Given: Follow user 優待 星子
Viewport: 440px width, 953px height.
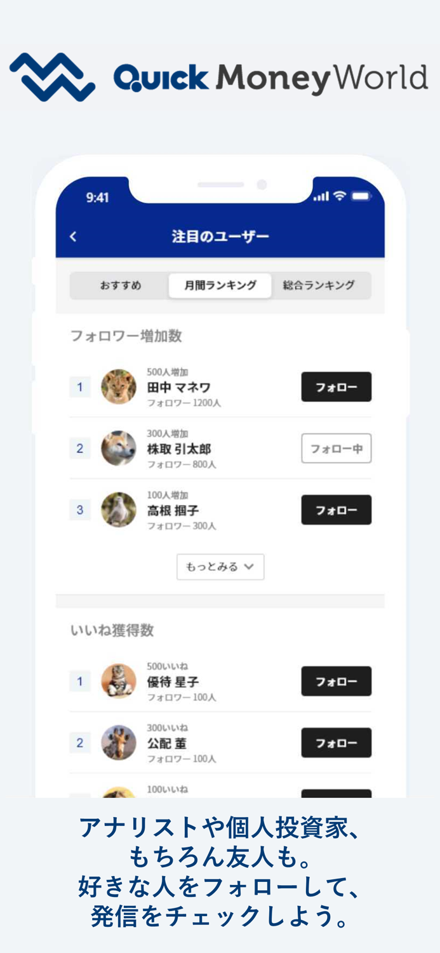Looking at the screenshot, I should [x=336, y=681].
